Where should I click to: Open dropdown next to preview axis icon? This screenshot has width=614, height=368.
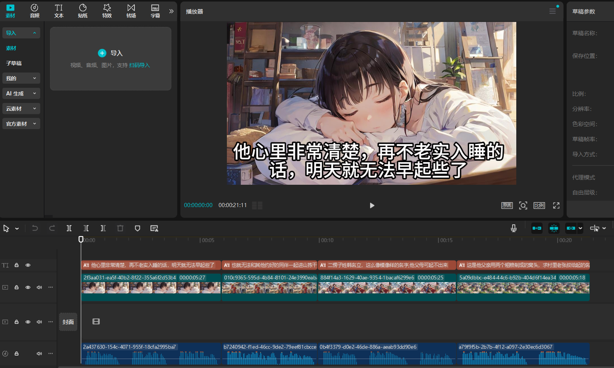click(604, 228)
